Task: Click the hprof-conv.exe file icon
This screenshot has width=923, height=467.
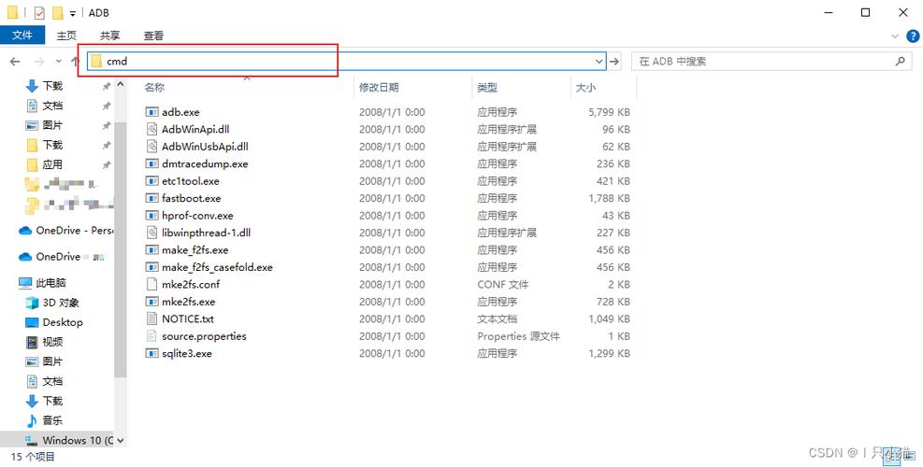Action: (151, 215)
